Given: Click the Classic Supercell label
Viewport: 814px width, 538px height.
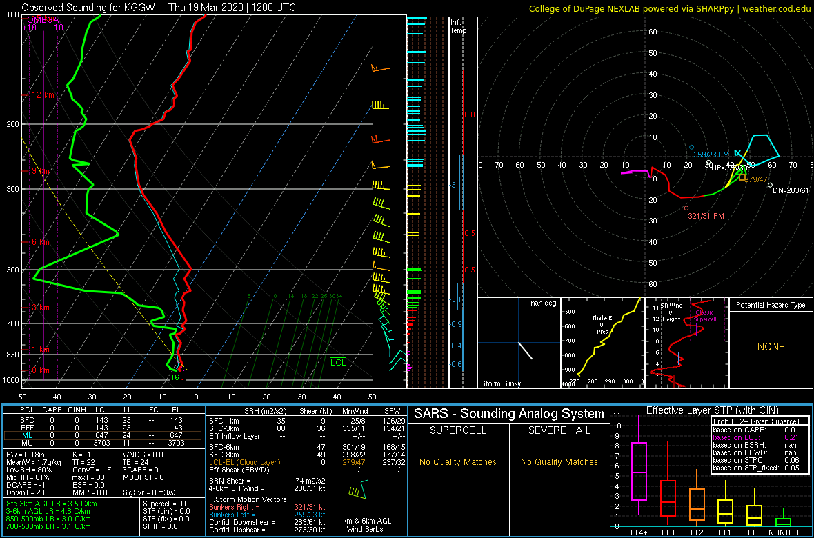Looking at the screenshot, I should 704,316.
